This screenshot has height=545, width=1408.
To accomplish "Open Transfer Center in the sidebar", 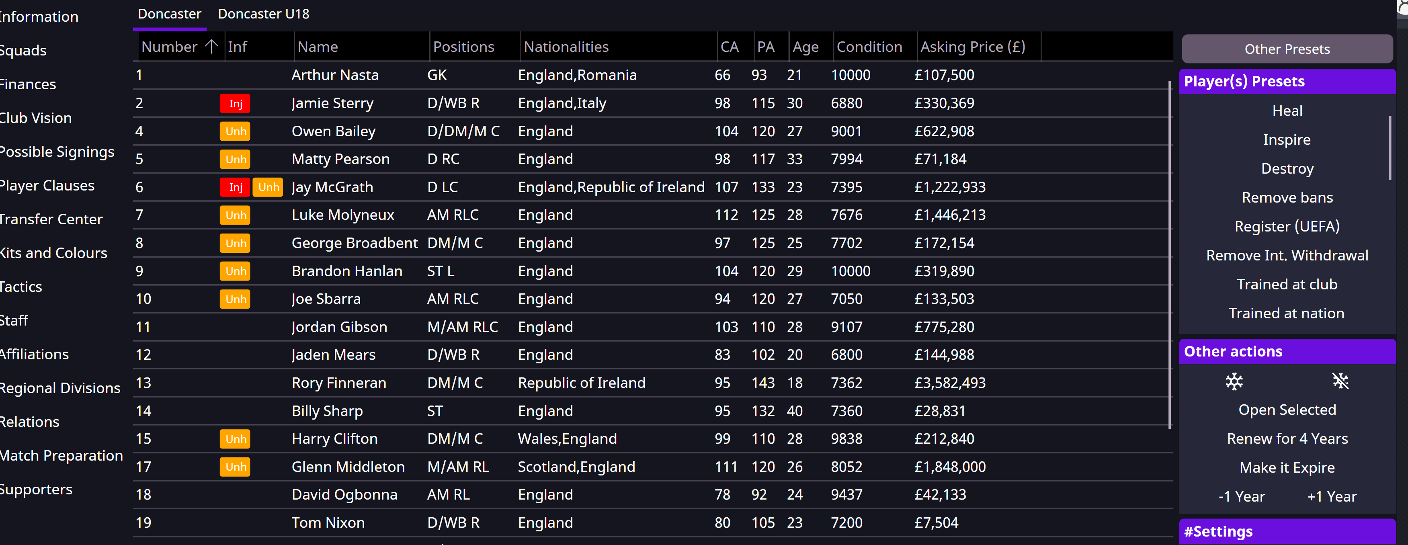I will 51,219.
